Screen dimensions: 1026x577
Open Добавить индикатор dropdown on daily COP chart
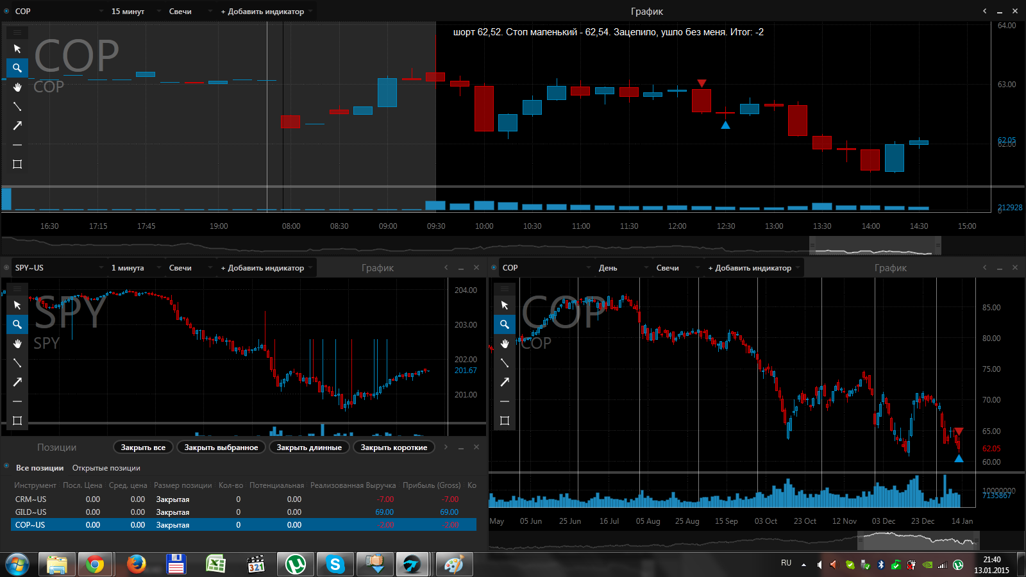point(753,267)
